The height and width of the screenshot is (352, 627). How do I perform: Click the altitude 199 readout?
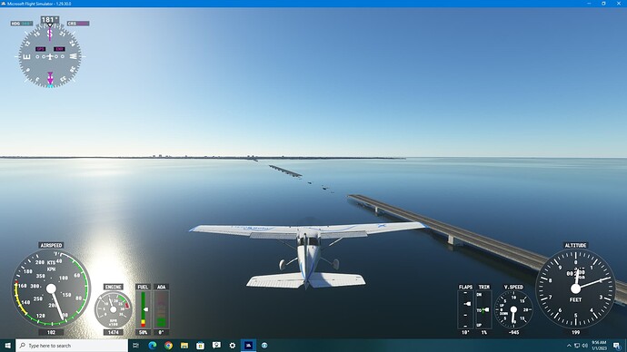[x=575, y=332]
